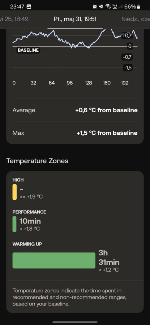Select the yellow HIGH zone indicator
150x325 pixels.
click(14, 192)
